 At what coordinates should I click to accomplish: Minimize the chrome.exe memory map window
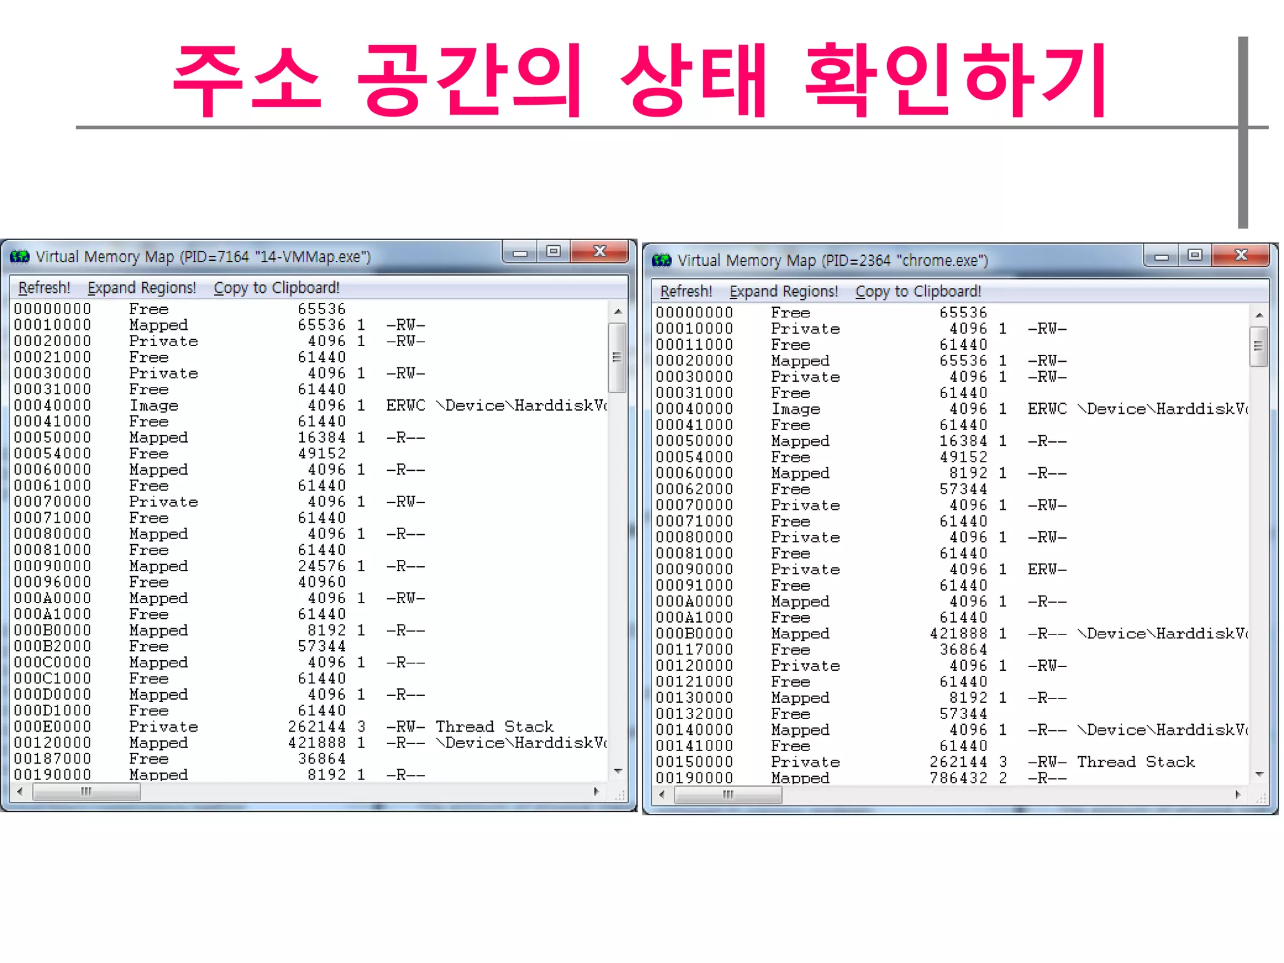coord(1162,256)
